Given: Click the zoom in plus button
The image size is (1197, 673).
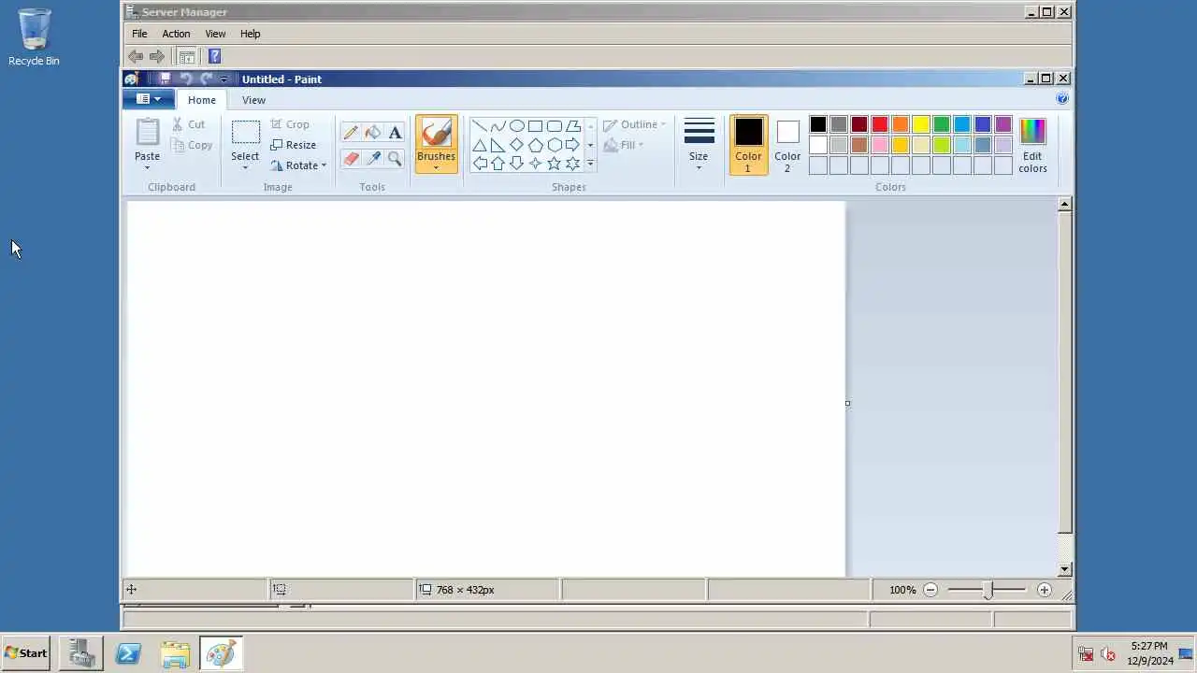Looking at the screenshot, I should tap(1044, 590).
